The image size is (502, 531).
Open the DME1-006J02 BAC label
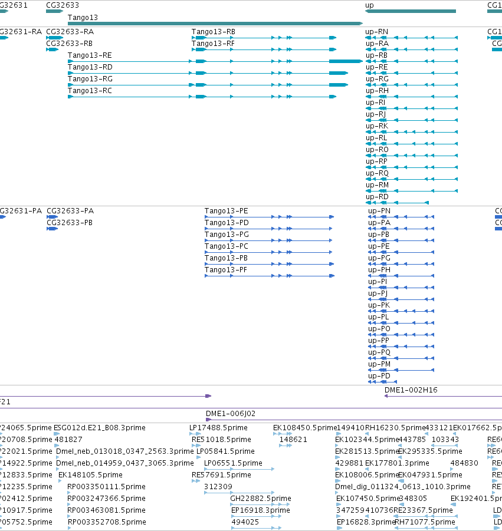(x=231, y=414)
